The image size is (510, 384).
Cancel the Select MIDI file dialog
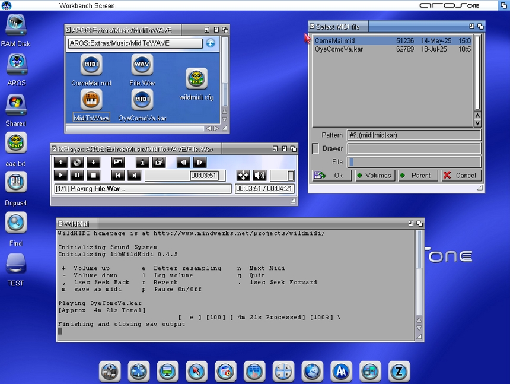click(461, 176)
